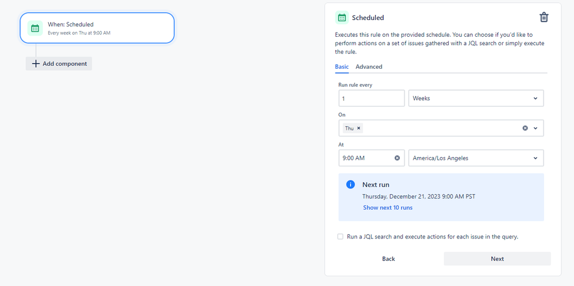Click the Run rule every number field

371,98
